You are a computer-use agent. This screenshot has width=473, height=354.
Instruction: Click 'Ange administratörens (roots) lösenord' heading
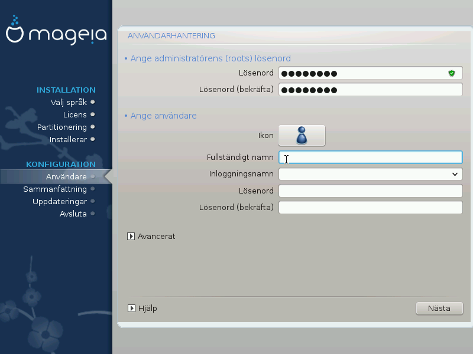(x=210, y=58)
